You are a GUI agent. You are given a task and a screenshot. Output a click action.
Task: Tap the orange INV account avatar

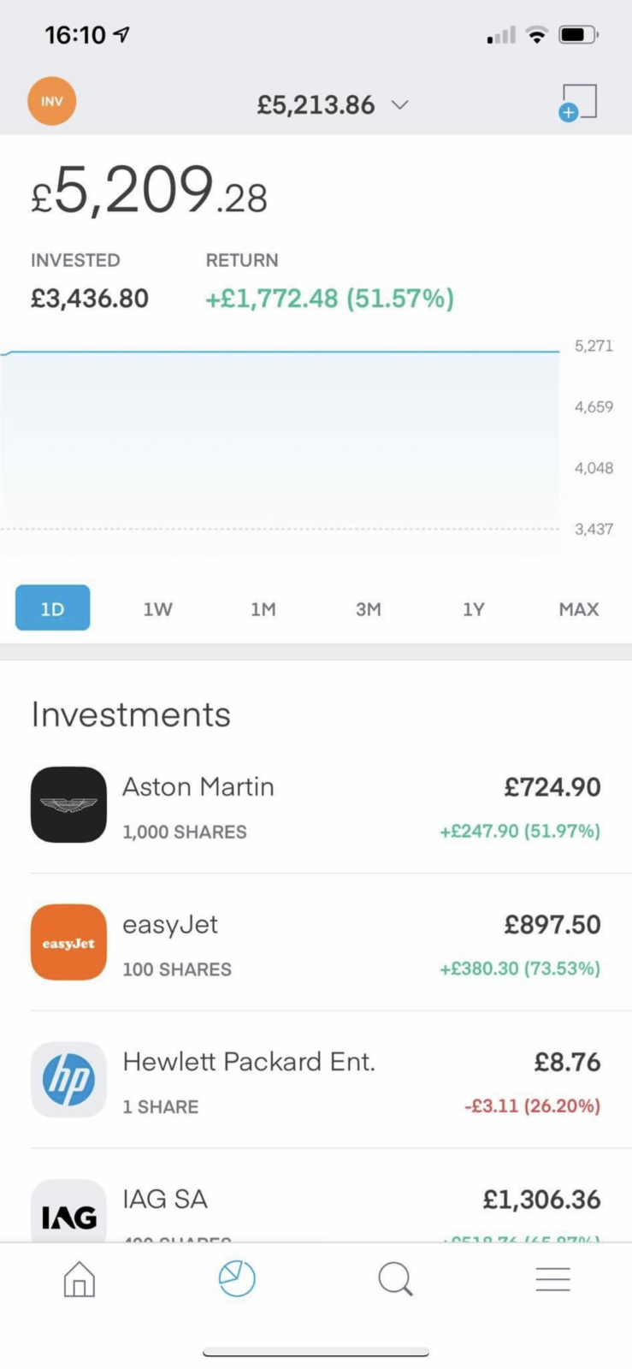51,101
